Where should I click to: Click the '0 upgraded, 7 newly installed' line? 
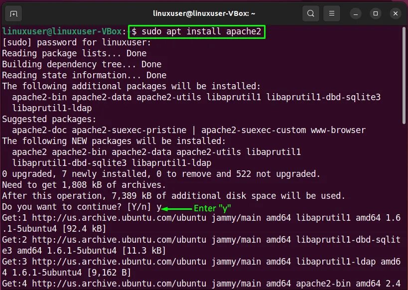161,174
